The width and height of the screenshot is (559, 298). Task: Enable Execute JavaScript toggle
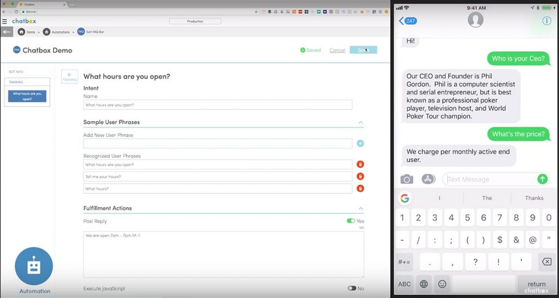point(352,288)
